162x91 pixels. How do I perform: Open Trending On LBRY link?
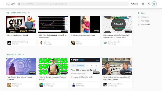click(x=14, y=55)
